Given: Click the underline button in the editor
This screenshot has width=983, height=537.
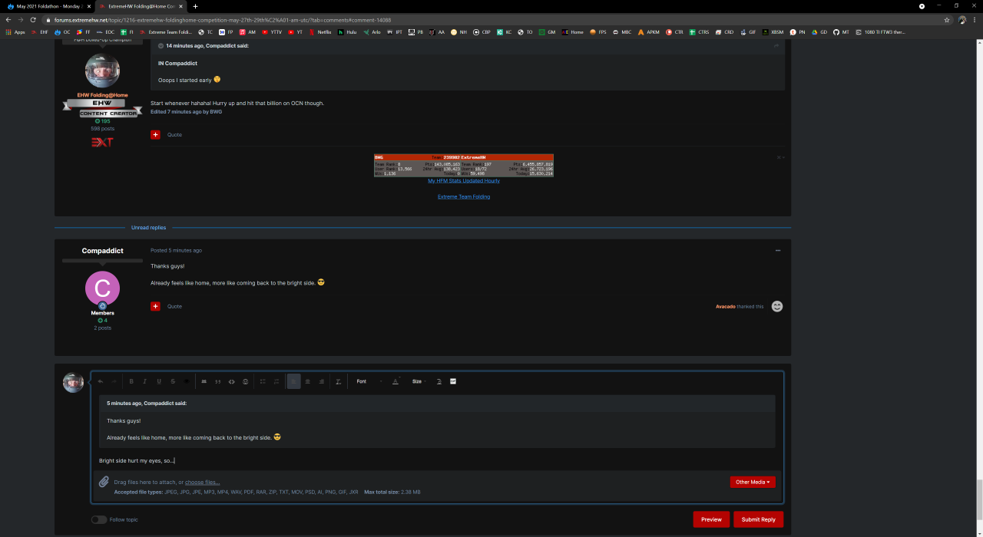Looking at the screenshot, I should (159, 381).
